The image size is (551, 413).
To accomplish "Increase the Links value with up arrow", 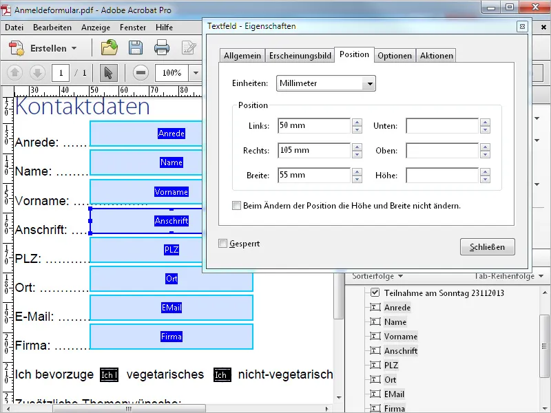I will (357, 123).
